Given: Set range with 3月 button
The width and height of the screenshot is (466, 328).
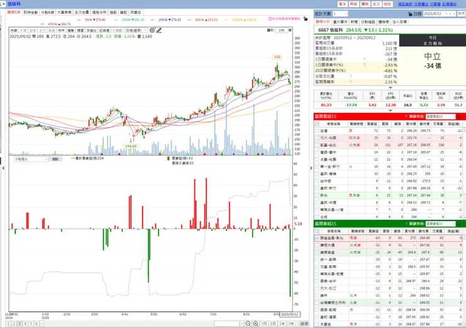Looking at the screenshot, I should [264, 324].
